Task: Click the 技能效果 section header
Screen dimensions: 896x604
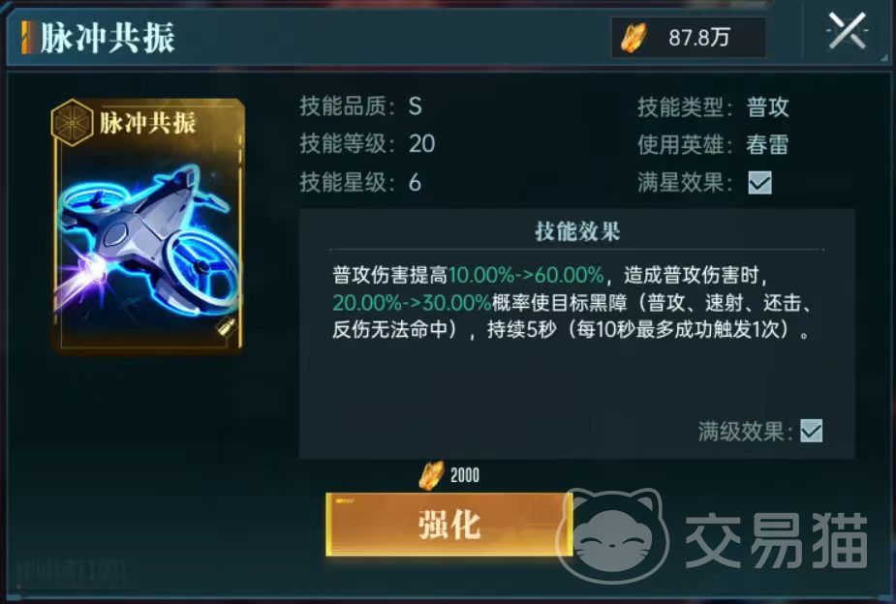Action: 577,231
